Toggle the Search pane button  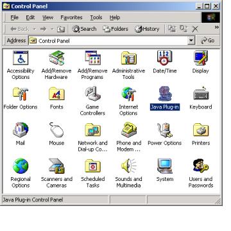(x=84, y=29)
